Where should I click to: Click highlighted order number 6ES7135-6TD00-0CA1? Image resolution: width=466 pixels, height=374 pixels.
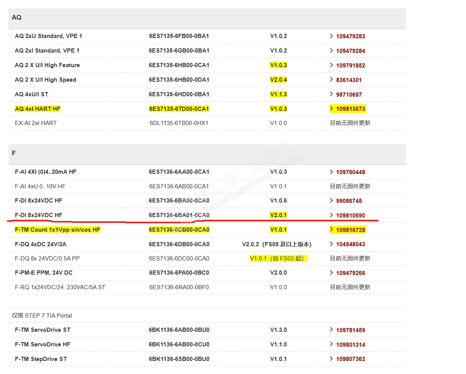point(179,109)
